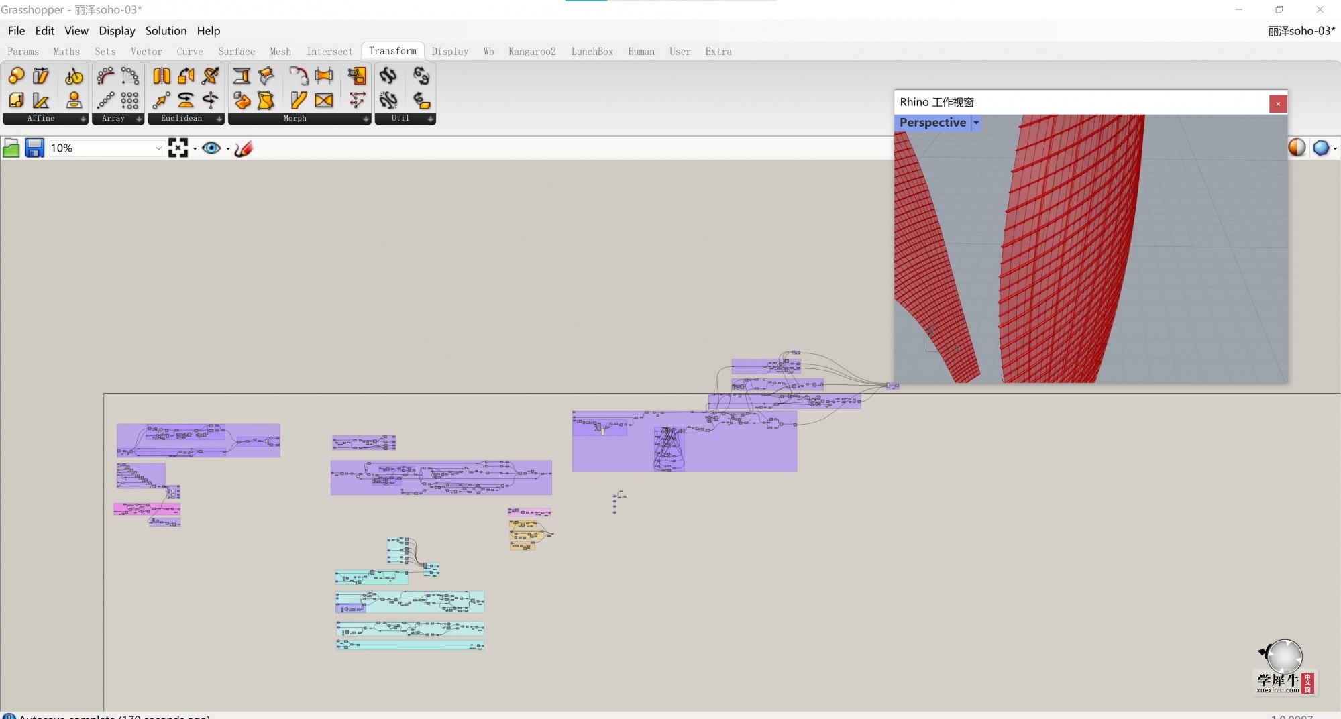Screen dimensions: 1341x719
Task: Select the Compound transform icon in Util
Action: (x=388, y=76)
